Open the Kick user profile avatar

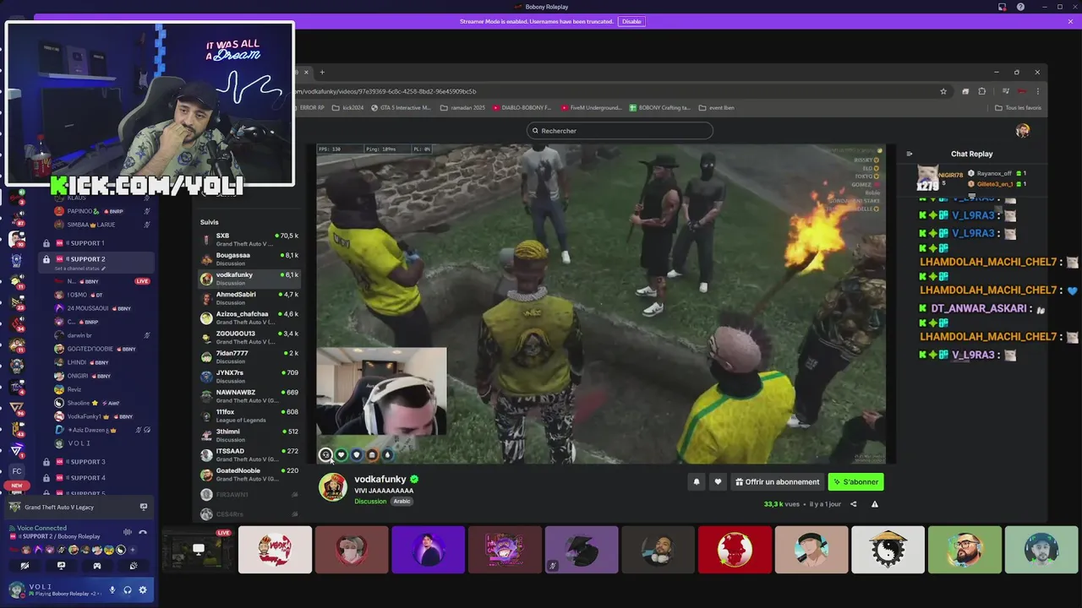coord(1023,130)
